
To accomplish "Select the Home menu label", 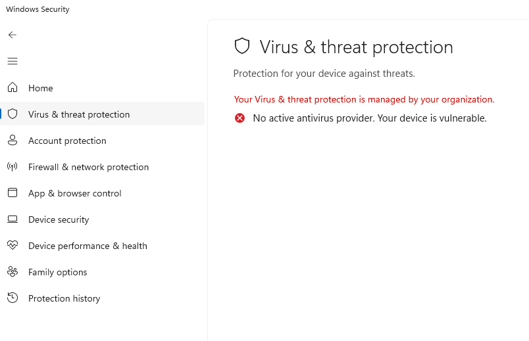I will click(x=41, y=88).
